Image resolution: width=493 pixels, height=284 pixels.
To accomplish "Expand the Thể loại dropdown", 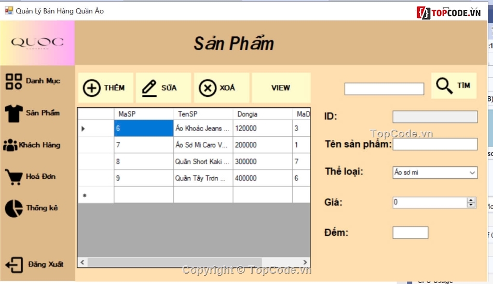I will pyautogui.click(x=472, y=173).
